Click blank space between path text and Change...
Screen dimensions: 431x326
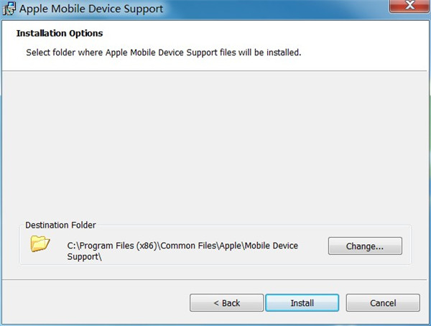(x=314, y=246)
